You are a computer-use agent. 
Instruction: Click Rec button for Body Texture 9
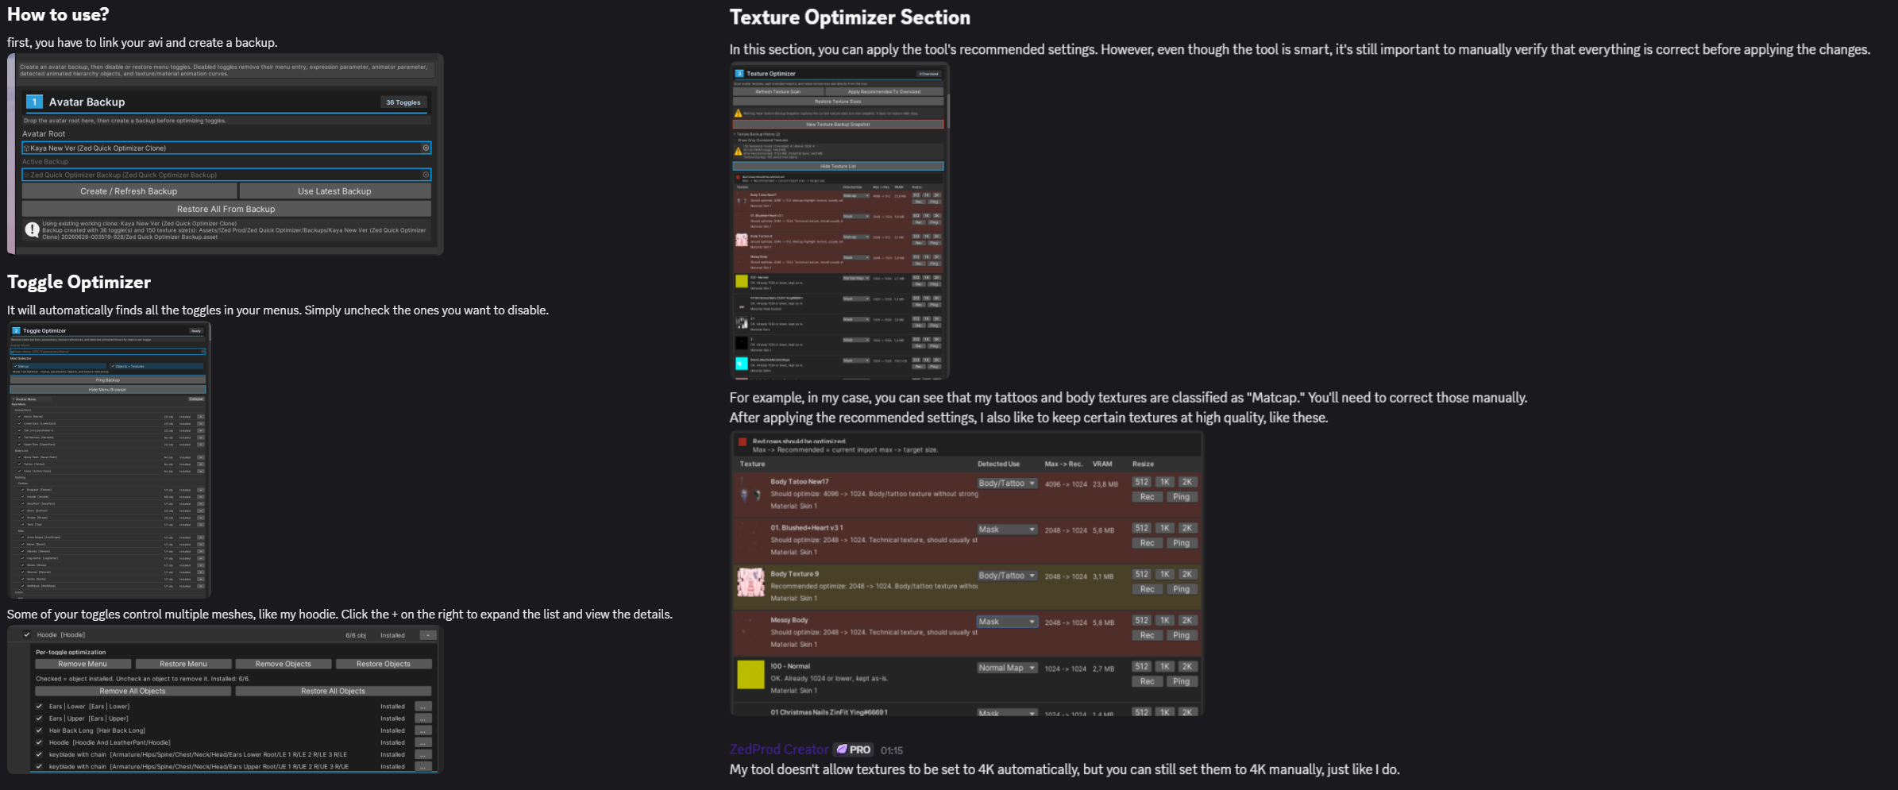1148,589
